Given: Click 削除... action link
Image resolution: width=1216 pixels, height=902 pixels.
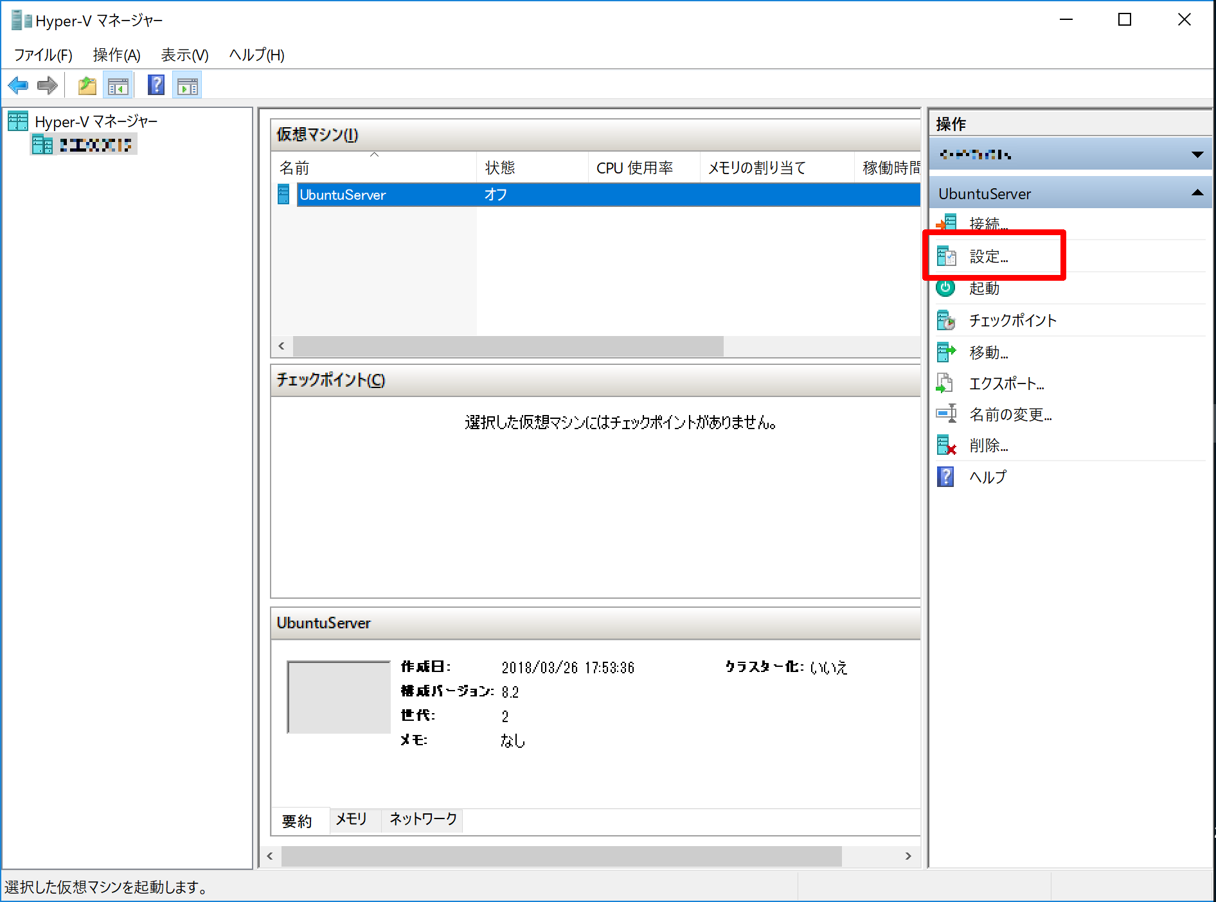Looking at the screenshot, I should [988, 445].
